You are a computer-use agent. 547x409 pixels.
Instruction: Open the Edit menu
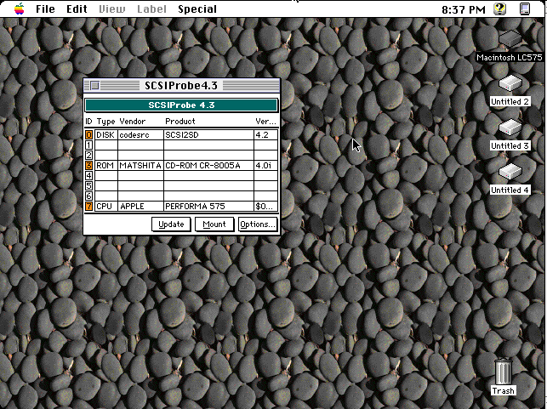[x=77, y=9]
